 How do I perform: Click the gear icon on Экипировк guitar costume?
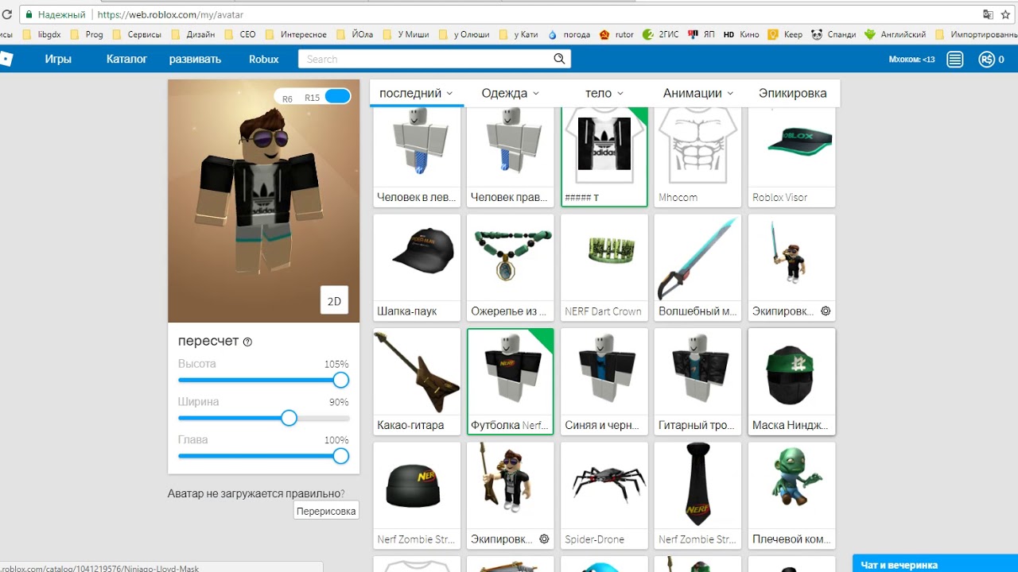tap(544, 539)
